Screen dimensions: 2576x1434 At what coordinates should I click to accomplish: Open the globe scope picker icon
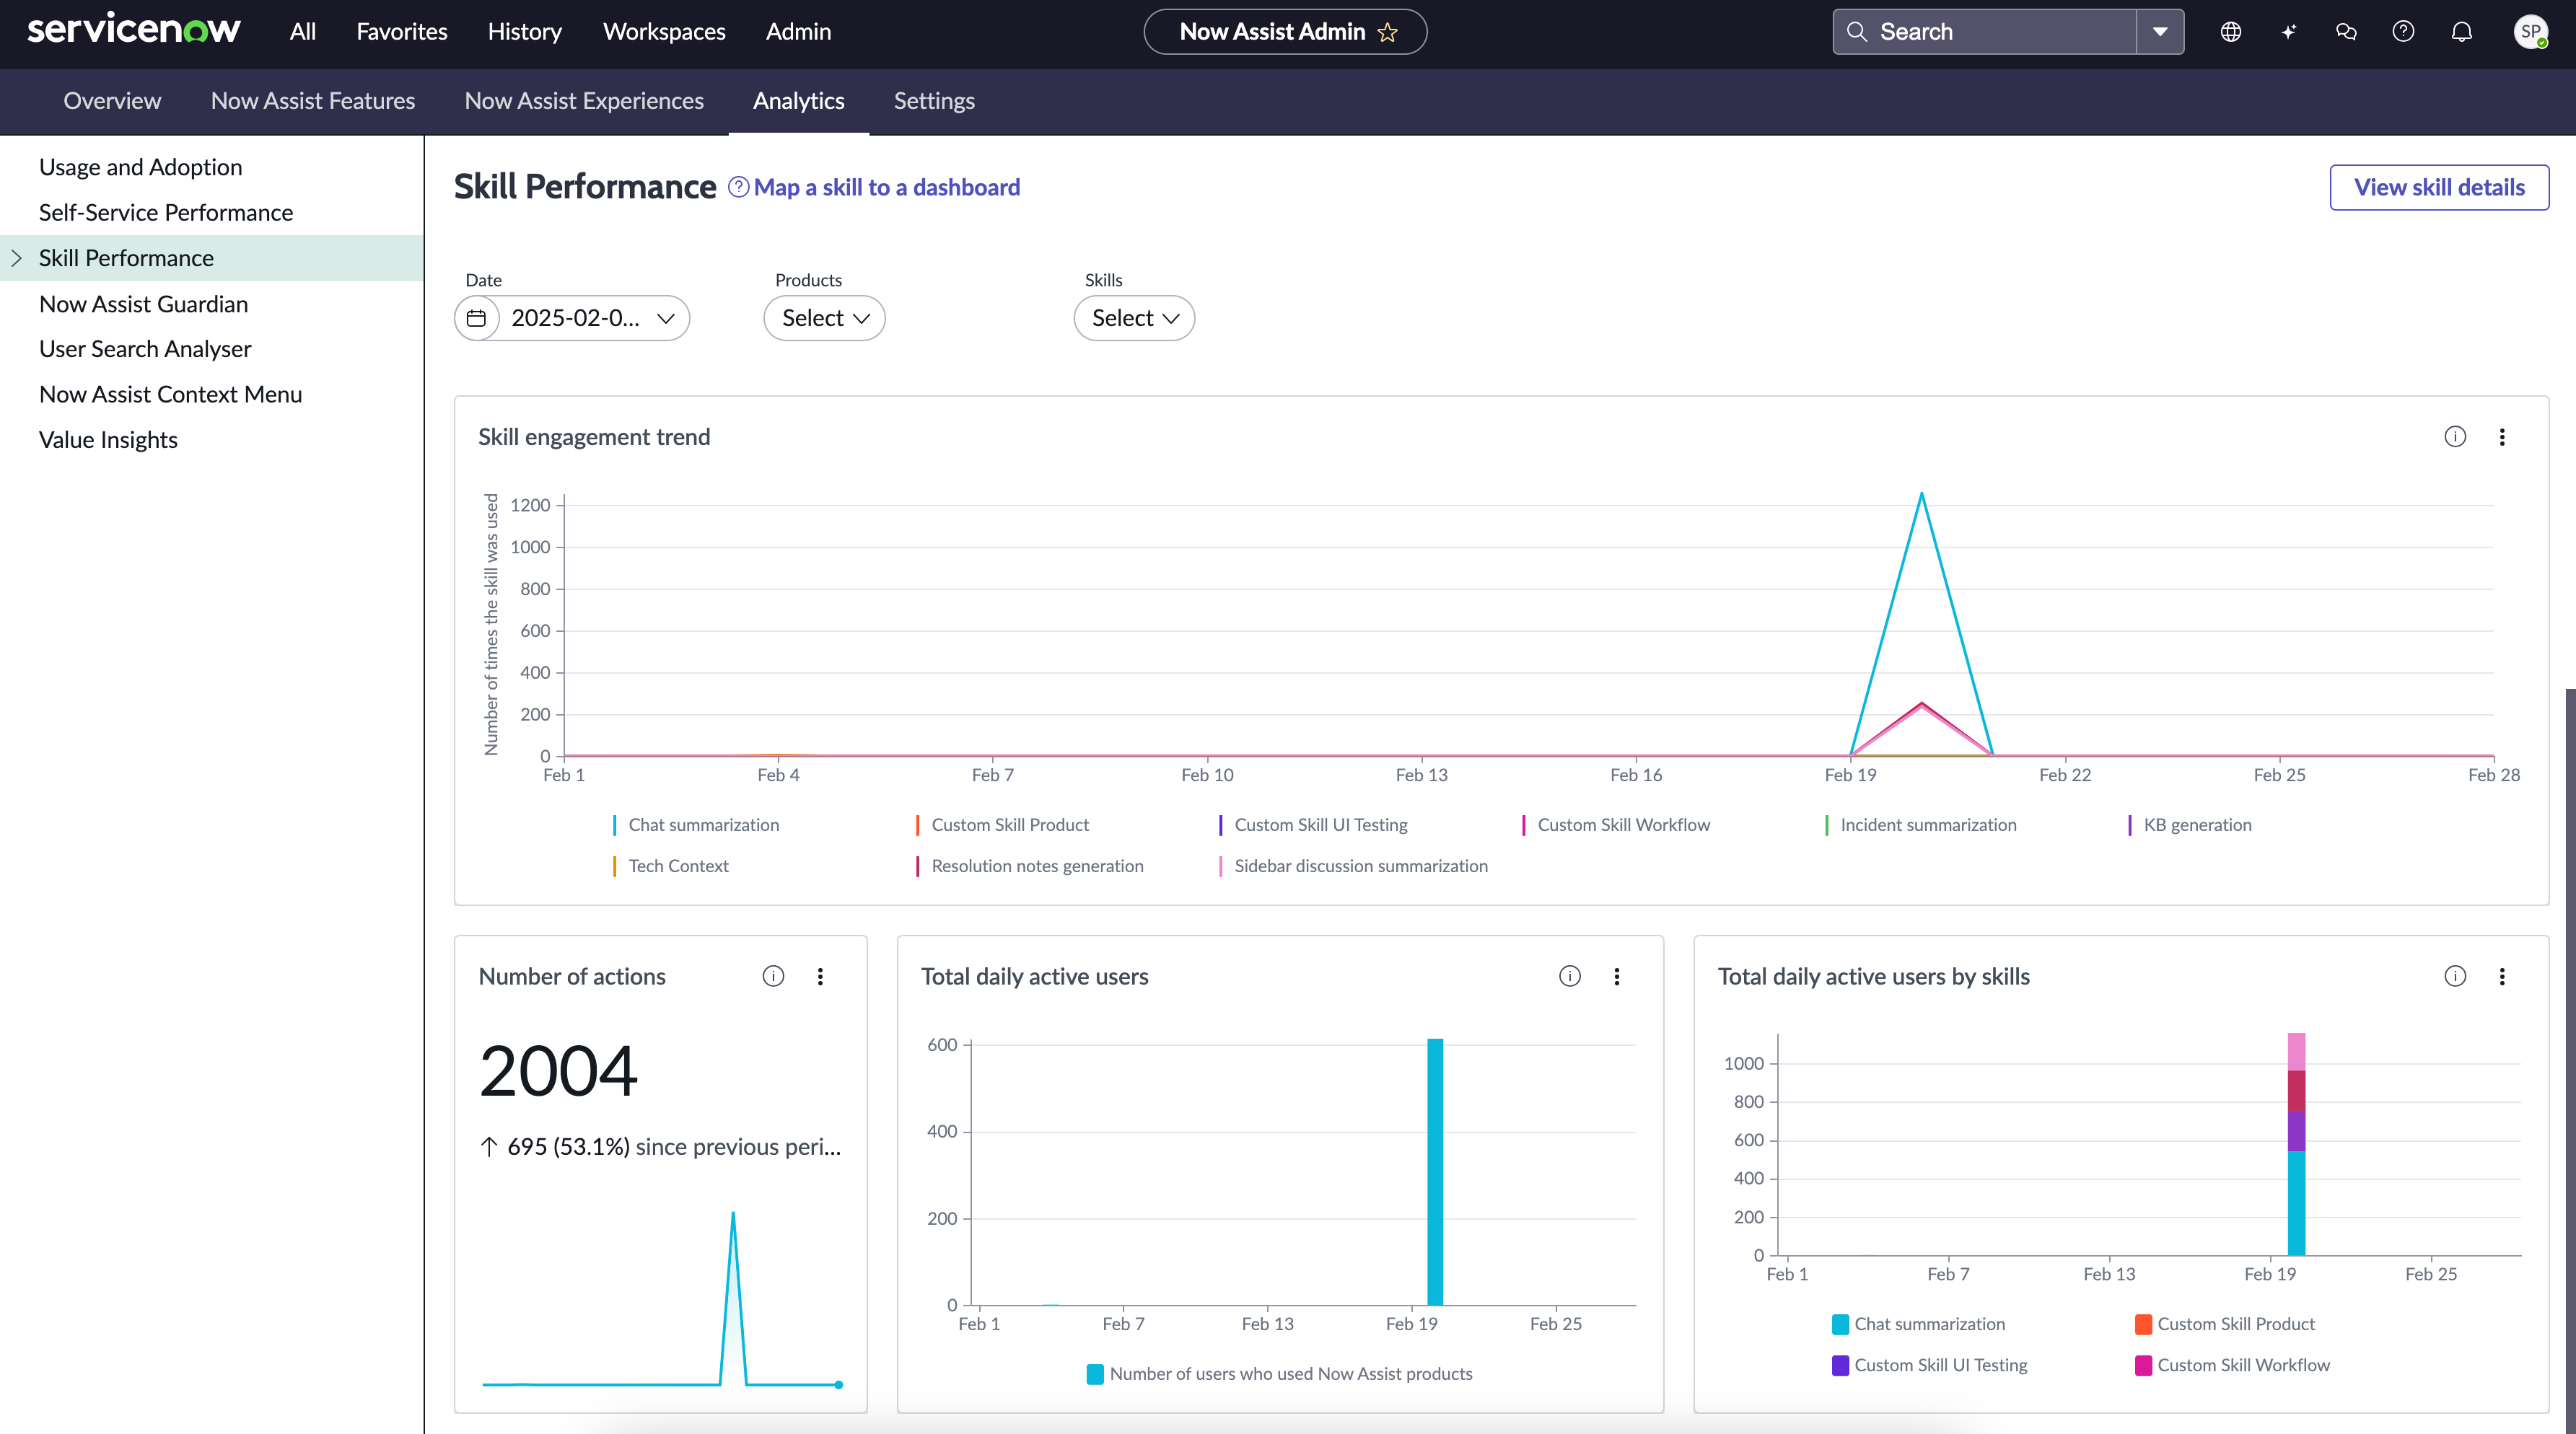(x=2231, y=32)
